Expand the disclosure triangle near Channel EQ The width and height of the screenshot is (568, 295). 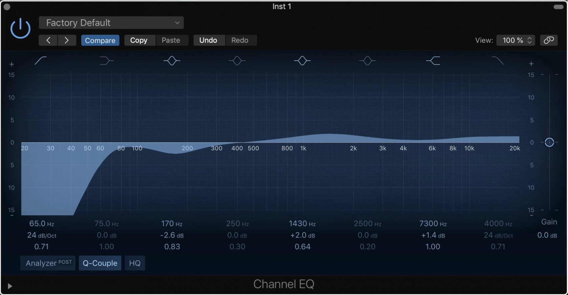click(10, 286)
